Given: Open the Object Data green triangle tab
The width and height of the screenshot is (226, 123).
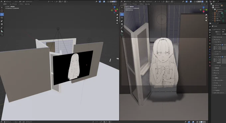Looking at the screenshot, I should tap(210, 60).
